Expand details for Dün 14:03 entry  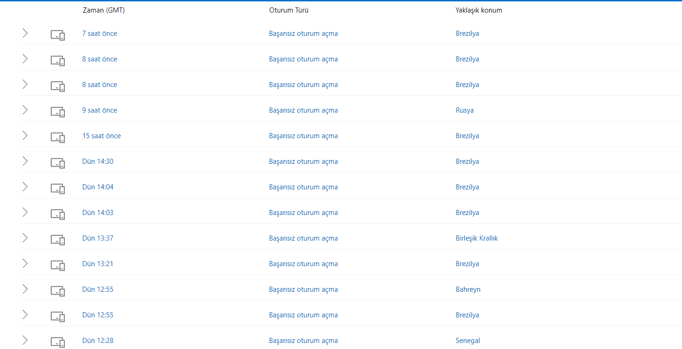tap(25, 212)
